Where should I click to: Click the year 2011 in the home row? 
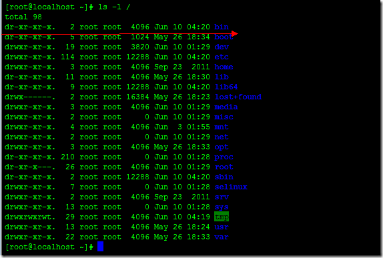pyautogui.click(x=201, y=67)
